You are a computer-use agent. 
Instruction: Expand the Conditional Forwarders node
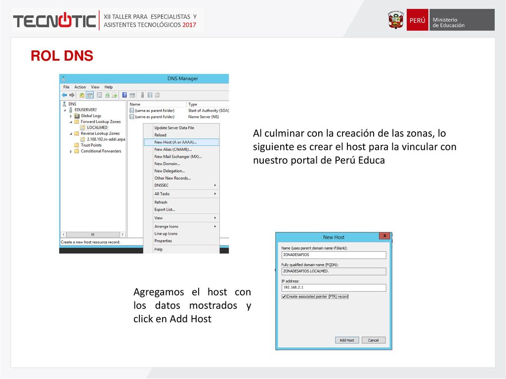[x=71, y=151]
